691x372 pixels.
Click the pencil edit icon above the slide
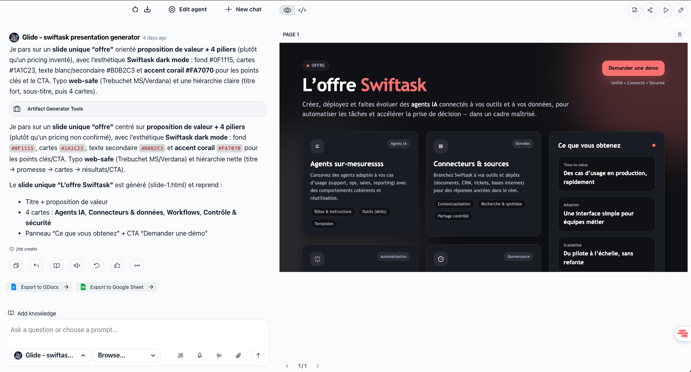click(x=681, y=10)
